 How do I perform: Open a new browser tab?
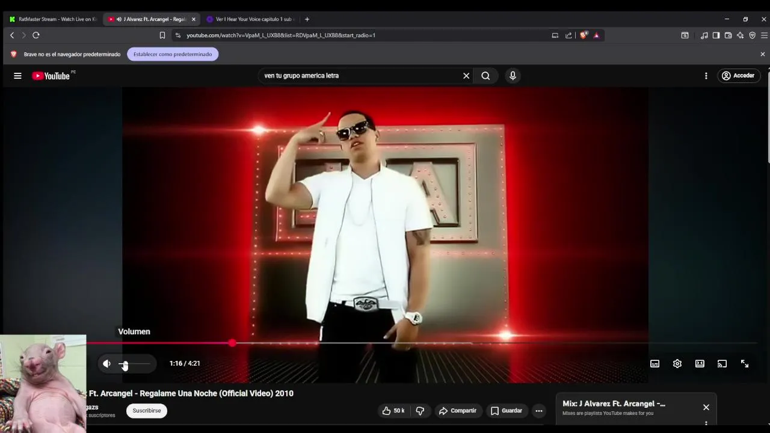307,19
